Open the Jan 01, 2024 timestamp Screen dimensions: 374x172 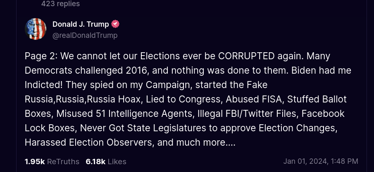click(x=321, y=161)
